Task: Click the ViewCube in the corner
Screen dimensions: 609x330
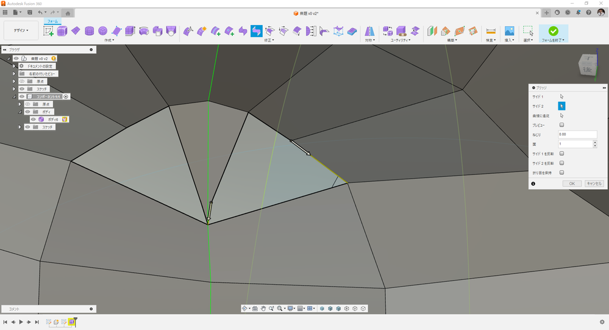Action: 588,65
